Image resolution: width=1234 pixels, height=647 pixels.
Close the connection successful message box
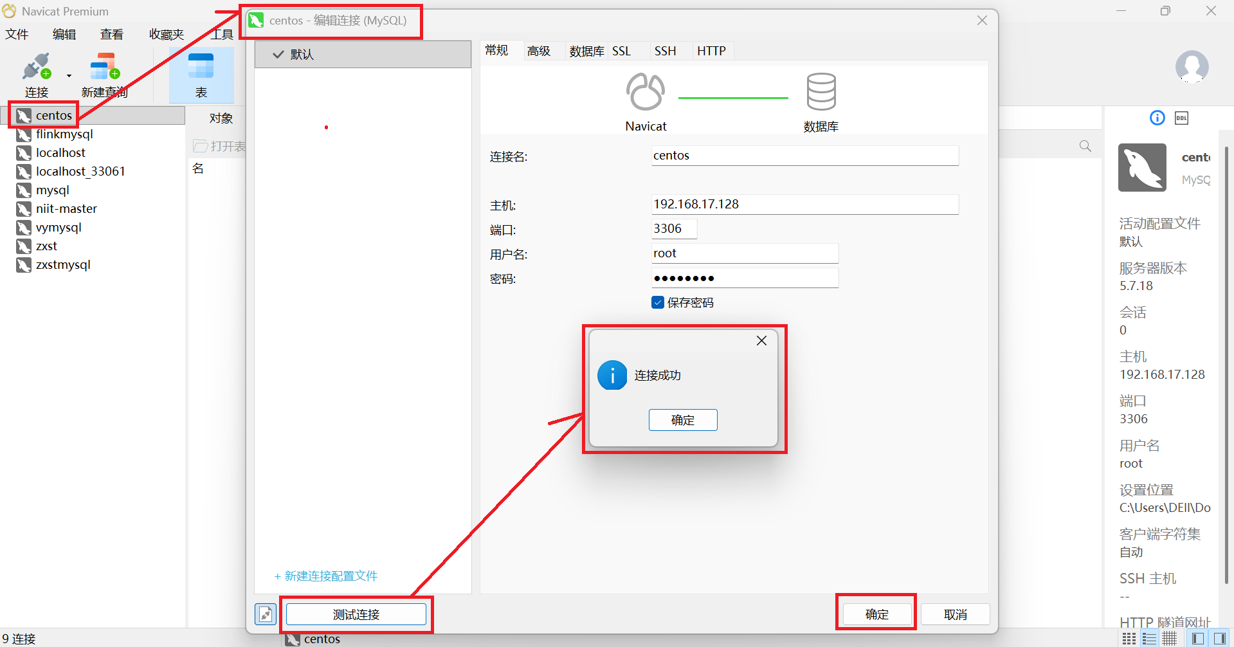[x=761, y=341]
